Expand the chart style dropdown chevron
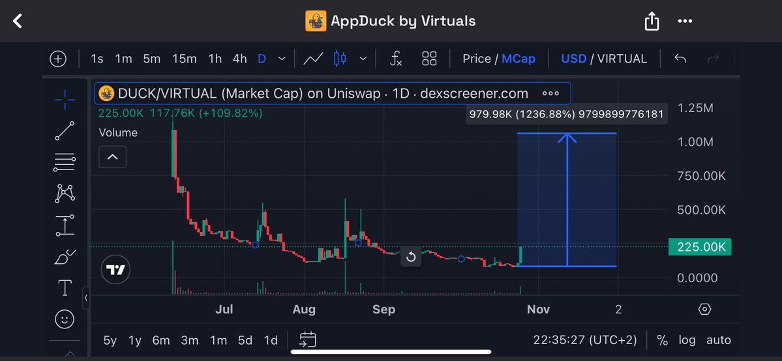The image size is (782, 361). click(x=363, y=59)
